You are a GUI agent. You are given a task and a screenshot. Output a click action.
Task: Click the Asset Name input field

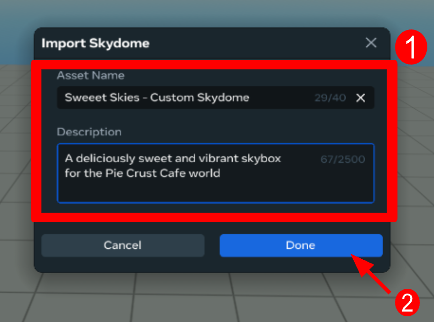point(190,98)
